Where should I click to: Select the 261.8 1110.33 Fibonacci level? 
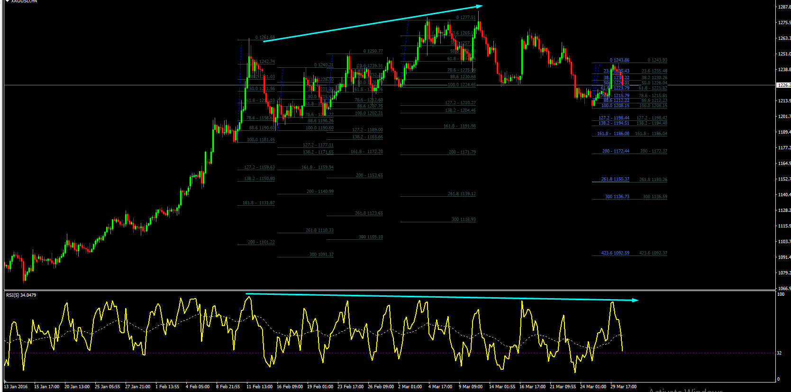point(319,230)
